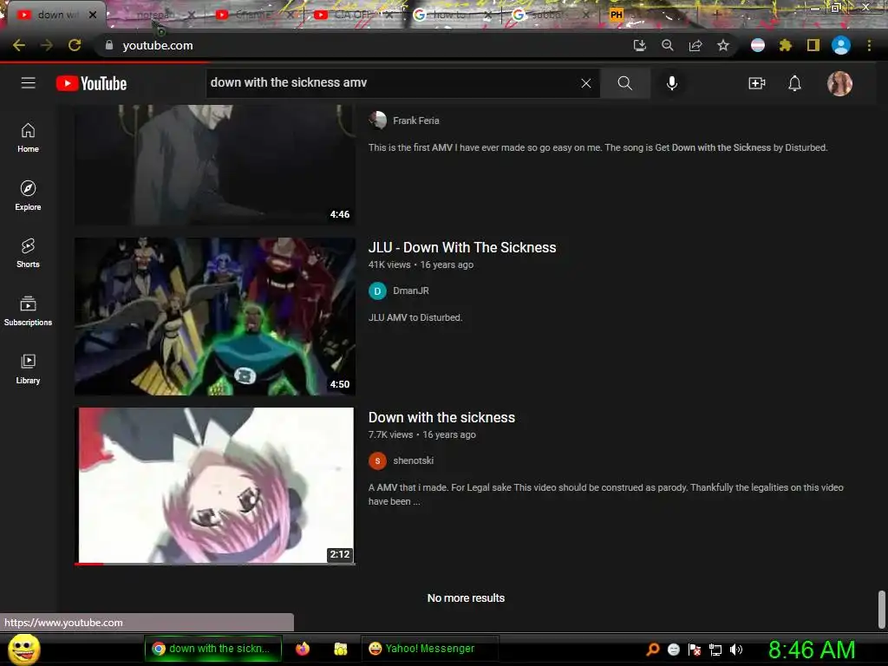
Task: Click the shenotski channel avatar
Action: pyautogui.click(x=377, y=461)
